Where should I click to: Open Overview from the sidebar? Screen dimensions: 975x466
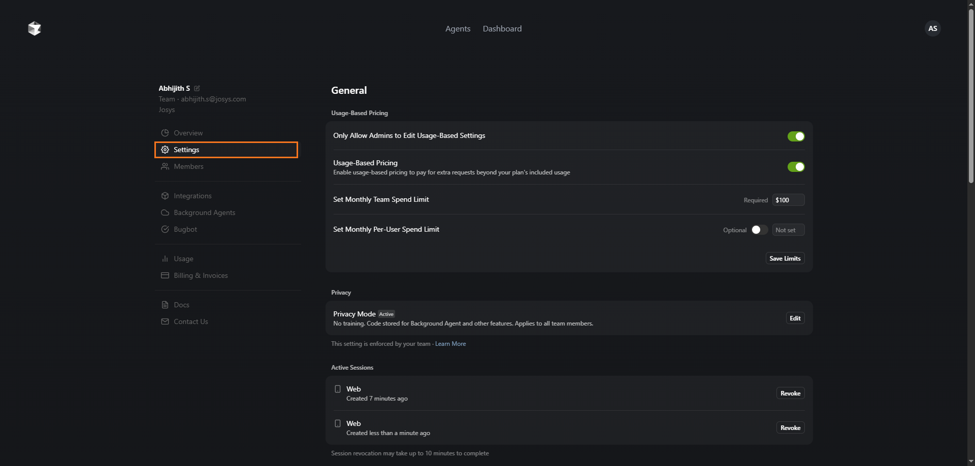tap(188, 133)
